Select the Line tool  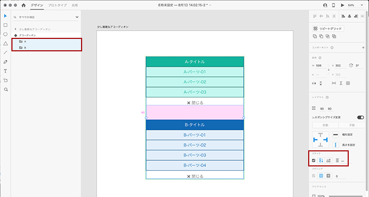[5, 52]
